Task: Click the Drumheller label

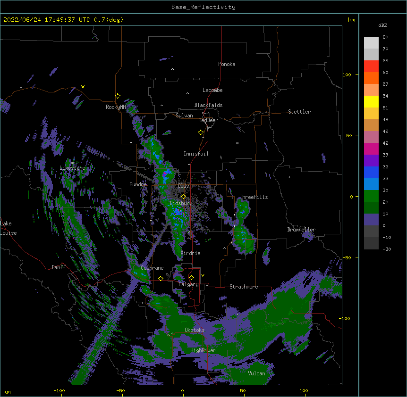Action: 301,230
